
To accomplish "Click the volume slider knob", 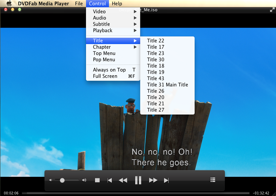I will click(62, 180).
